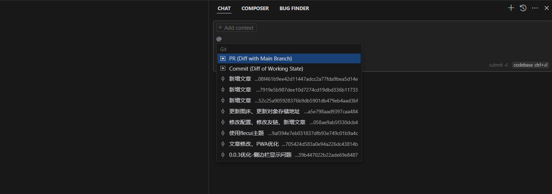Screen dimensions: 552x194
Task: Click the submit button
Action: click(498, 65)
